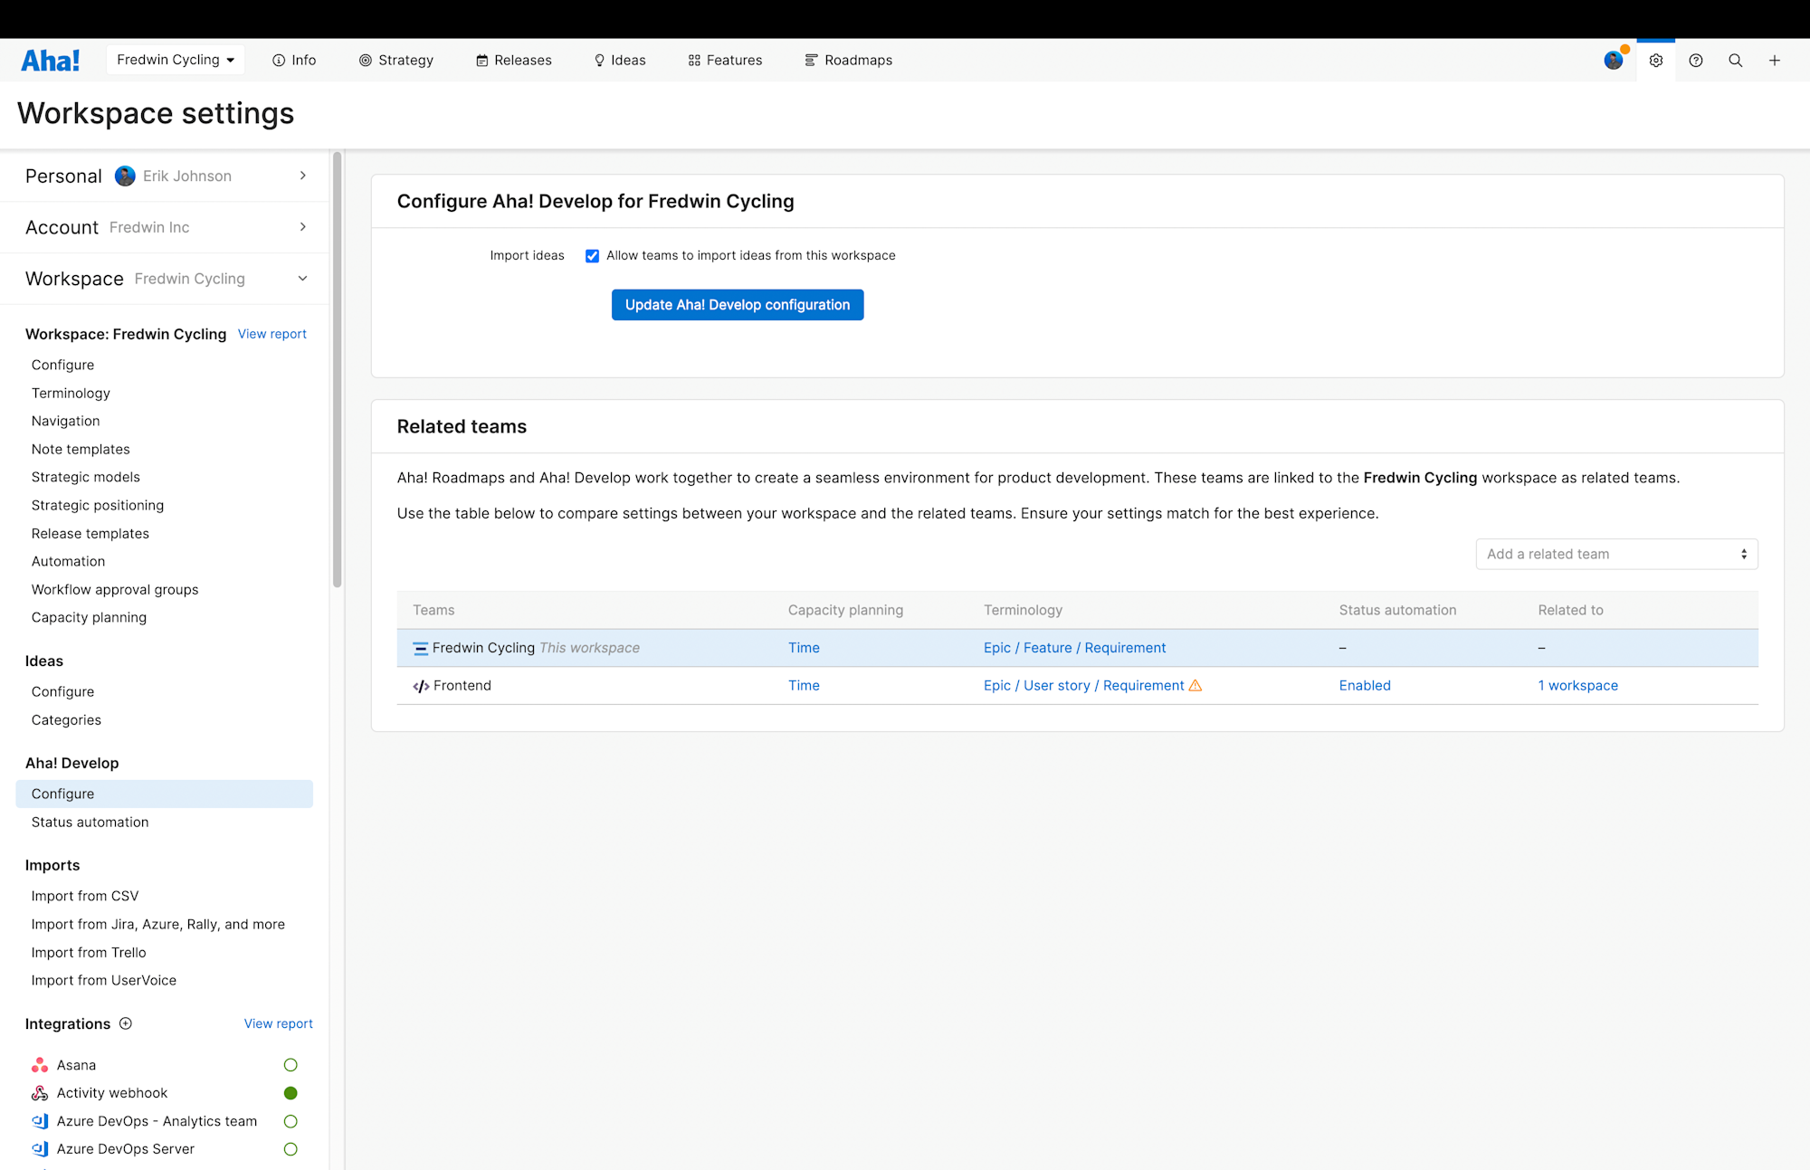This screenshot has width=1810, height=1170.
Task: Click the terminology warning triangle icon
Action: click(x=1196, y=686)
